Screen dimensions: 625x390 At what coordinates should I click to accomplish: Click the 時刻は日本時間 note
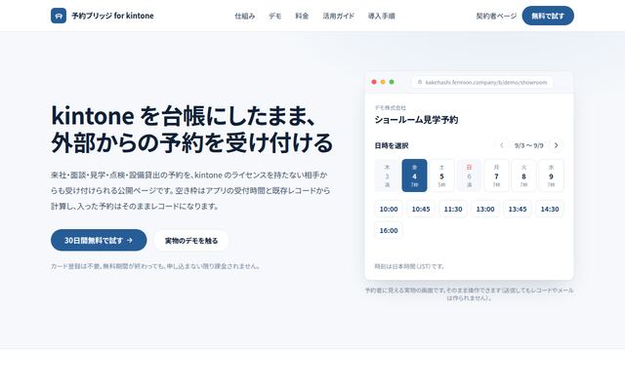[x=409, y=266]
